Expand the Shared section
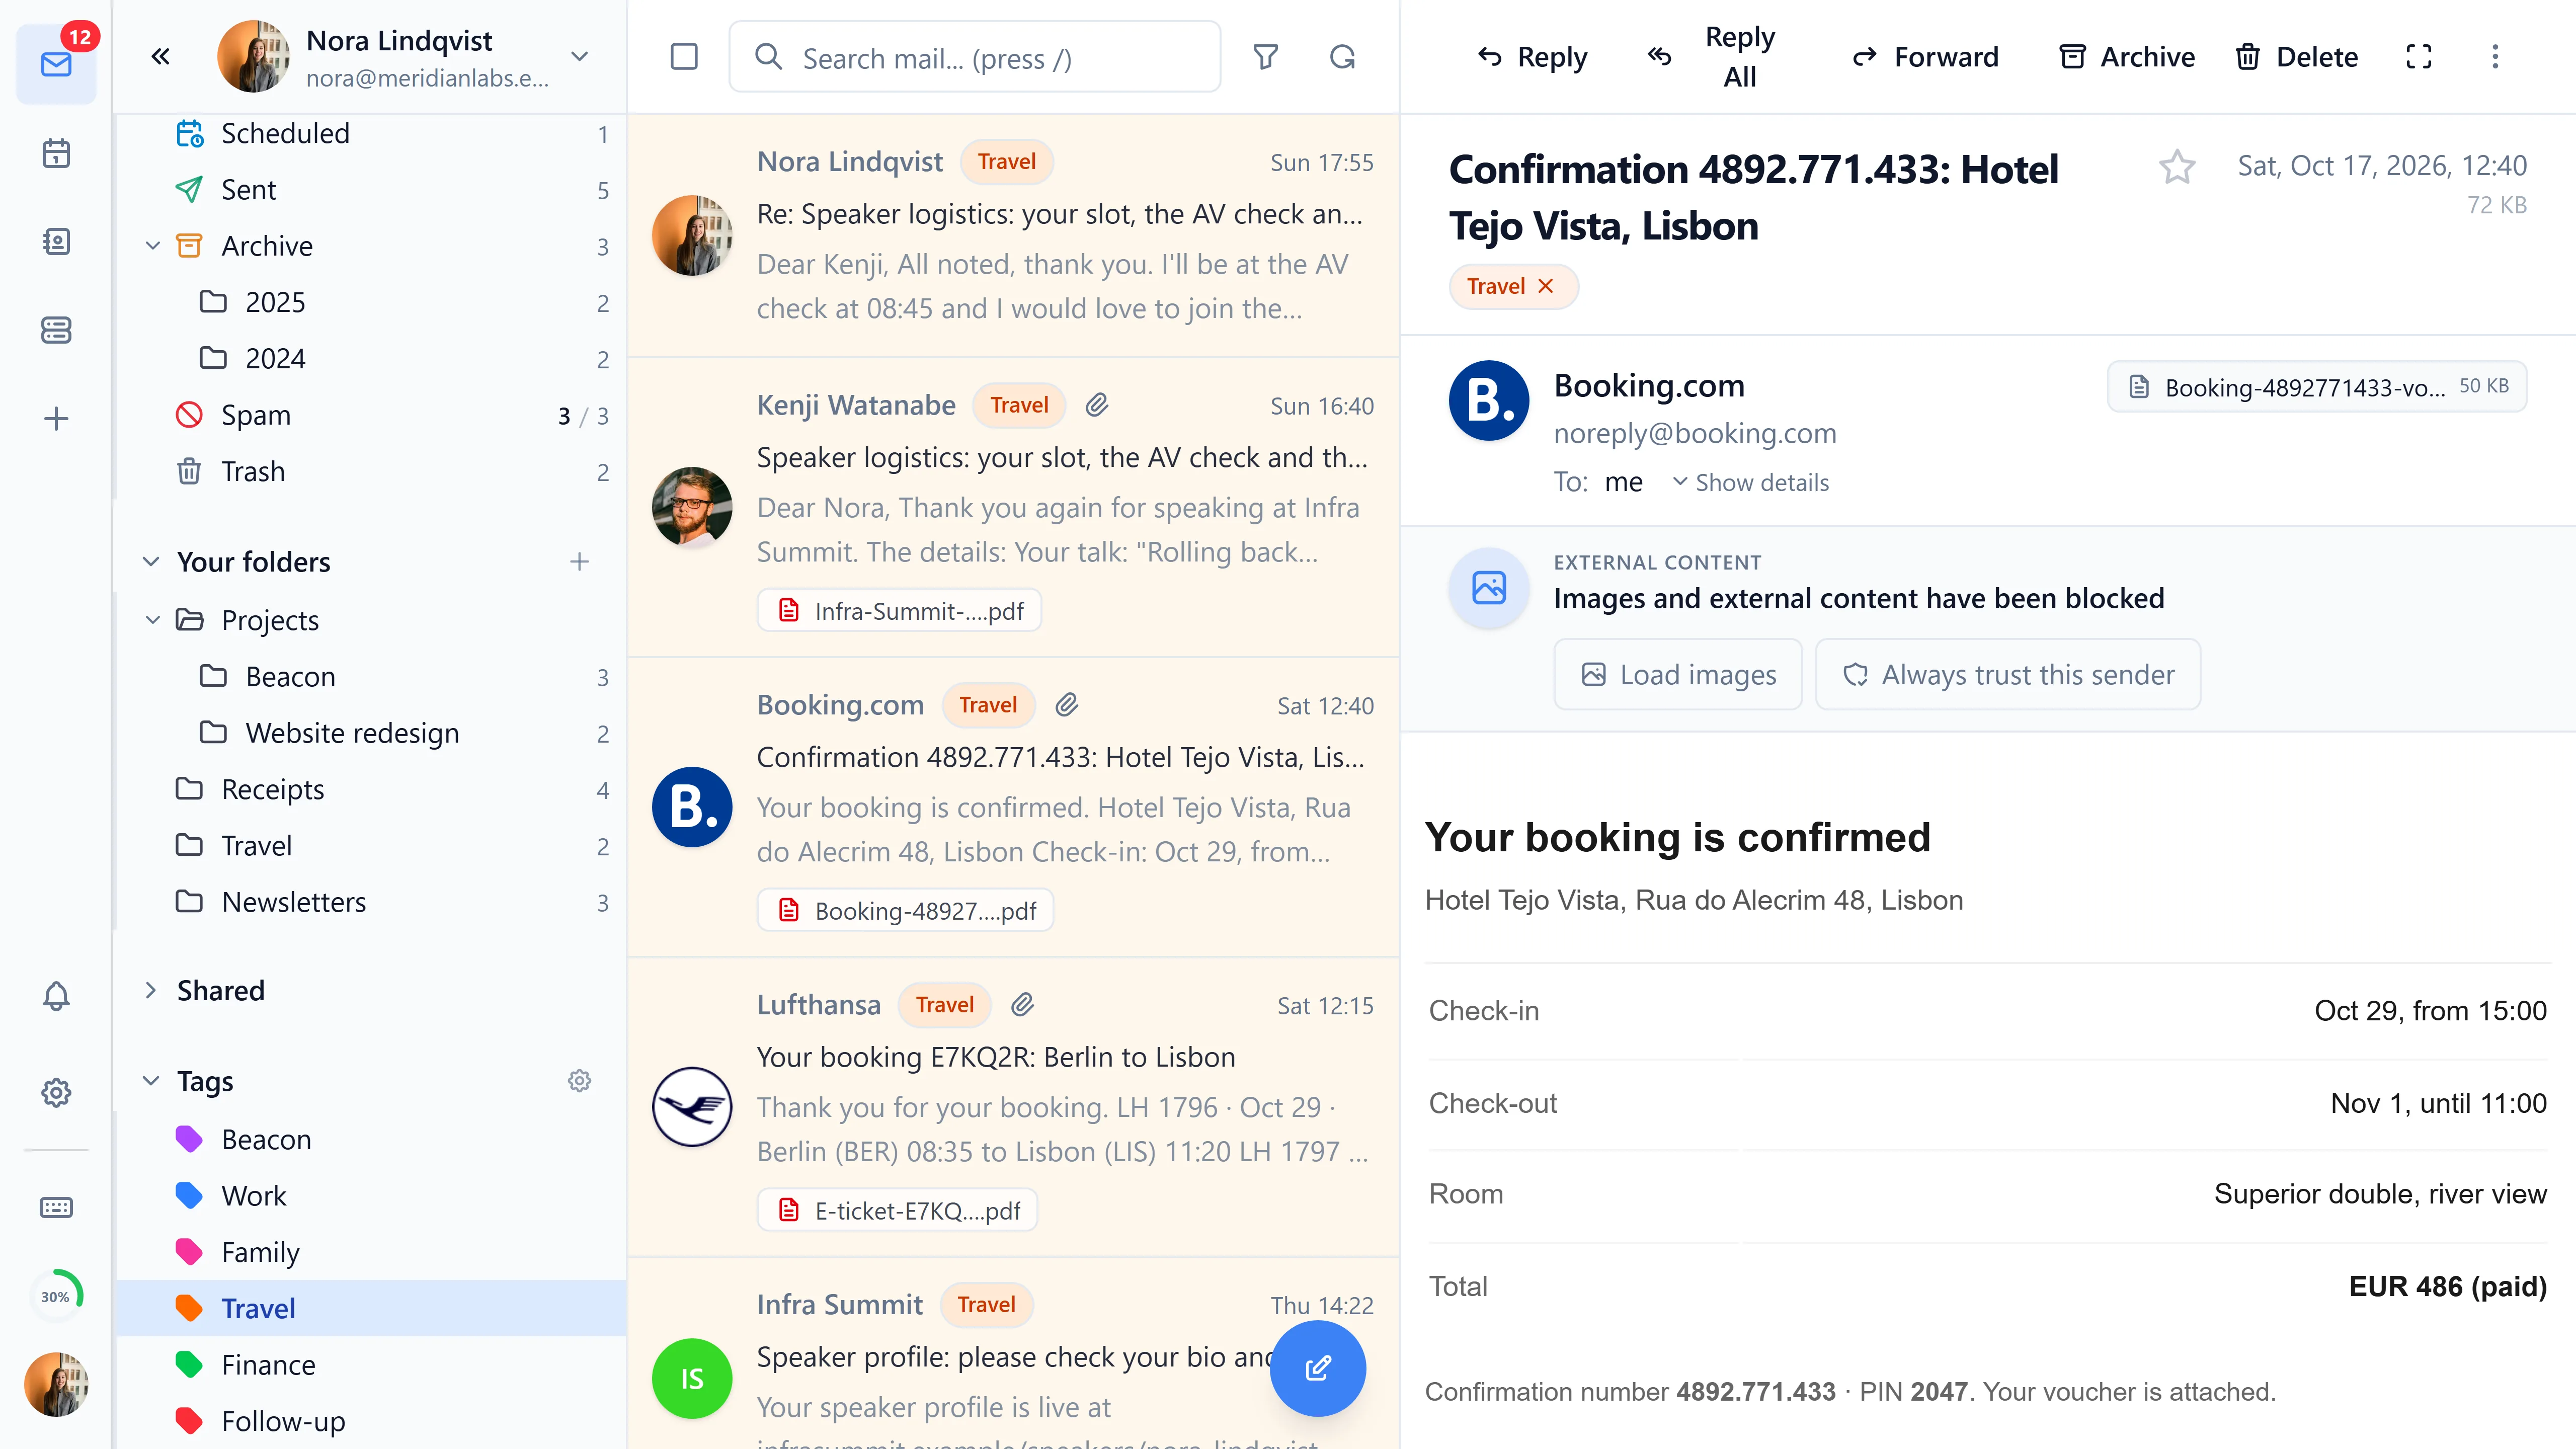The height and width of the screenshot is (1449, 2576). point(151,990)
